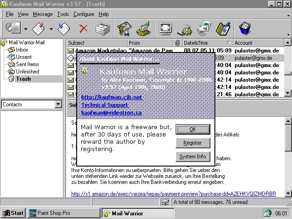Image resolution: width=292 pixels, height=219 pixels.
Task: Open the Configure menu
Action: point(83,14)
